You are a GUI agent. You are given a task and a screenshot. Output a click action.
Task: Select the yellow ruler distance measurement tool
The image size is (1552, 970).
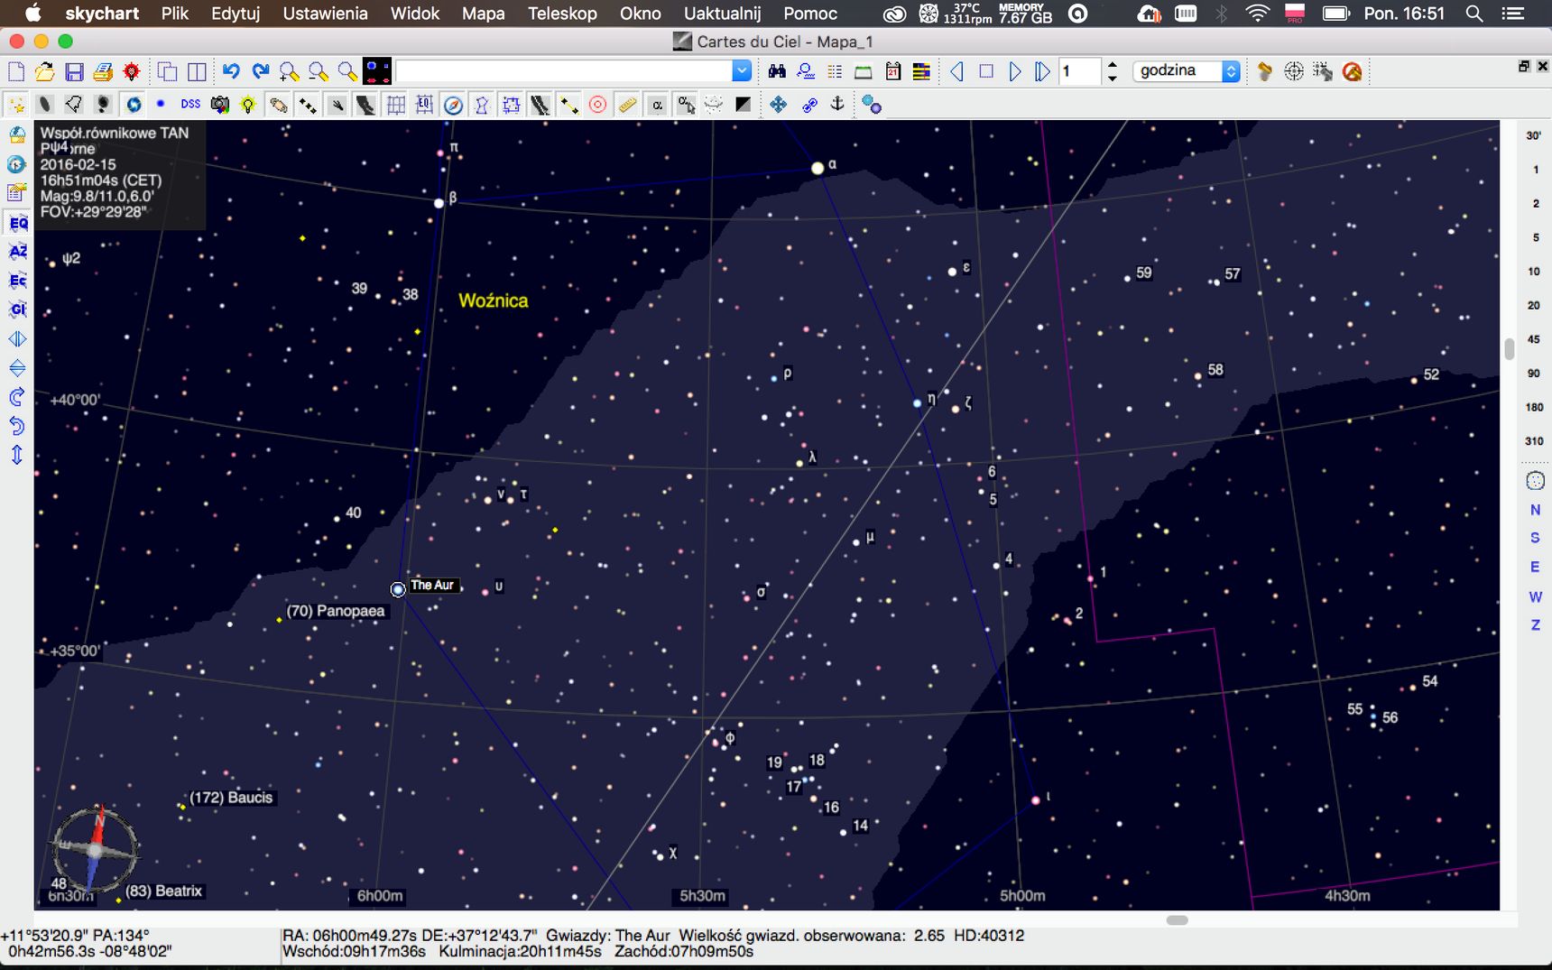coord(627,106)
